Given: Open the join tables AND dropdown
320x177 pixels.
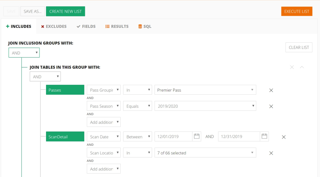Looking at the screenshot, I should pos(45,76).
